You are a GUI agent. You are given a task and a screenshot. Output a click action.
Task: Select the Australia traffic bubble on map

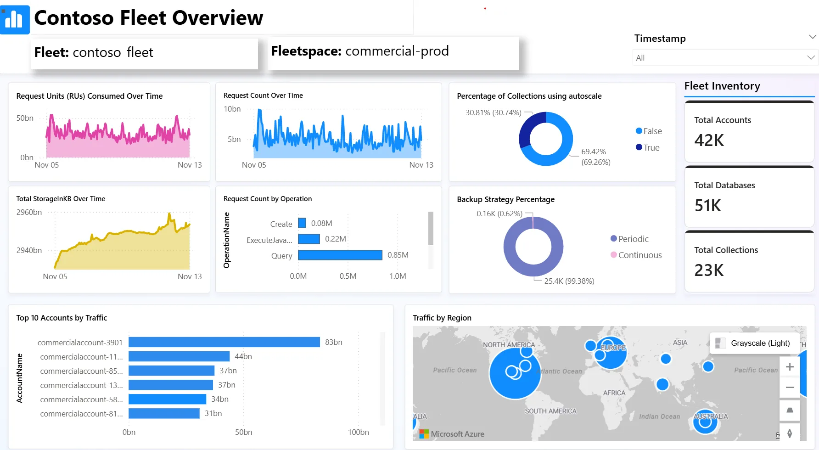705,422
